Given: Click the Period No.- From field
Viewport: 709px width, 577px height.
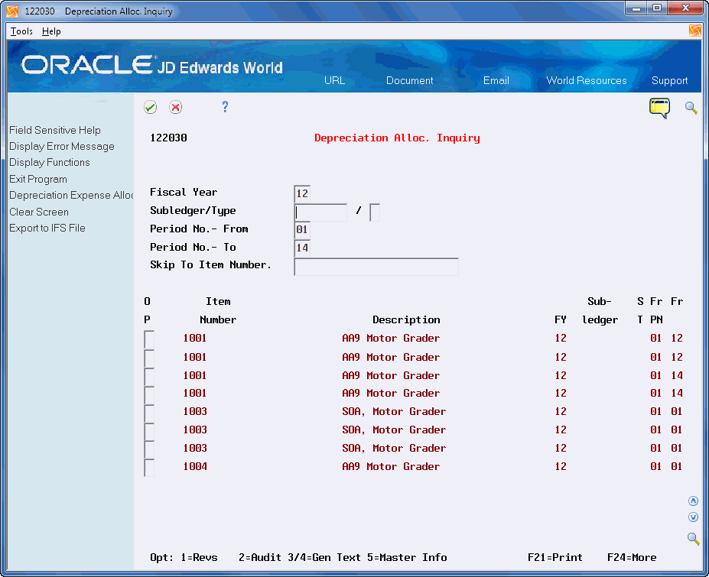Looking at the screenshot, I should pos(302,229).
